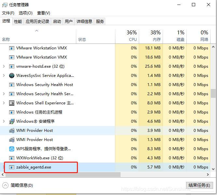Click the vertical scrollbar thumb
The width and height of the screenshot is (217, 195).
(x=213, y=93)
